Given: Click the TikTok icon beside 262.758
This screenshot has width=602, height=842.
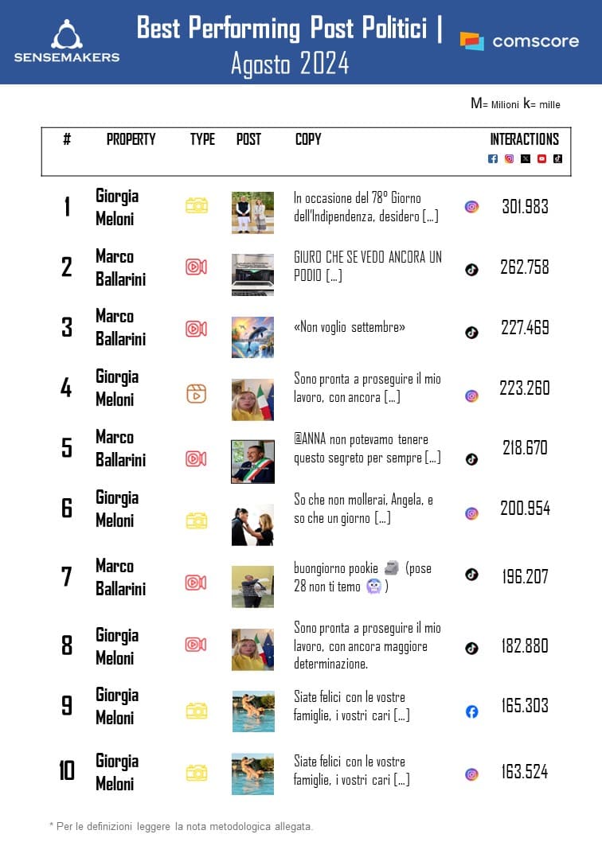Looking at the screenshot, I should pos(471,270).
